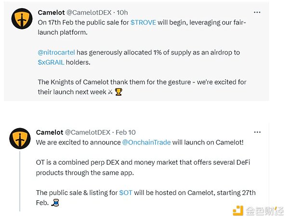Open the $OT cashtag link
Screen dimensions: 289x221
pyautogui.click(x=125, y=193)
